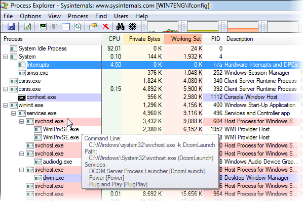Sort by the Process column header

tap(51, 39)
